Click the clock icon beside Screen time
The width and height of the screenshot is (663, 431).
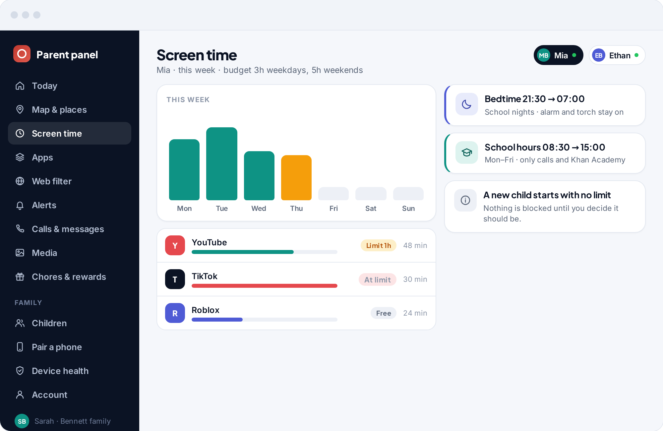[20, 134]
